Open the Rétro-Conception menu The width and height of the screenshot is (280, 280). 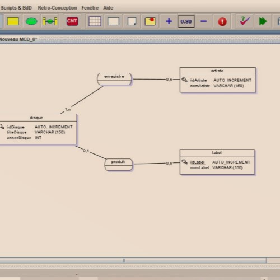click(x=57, y=8)
